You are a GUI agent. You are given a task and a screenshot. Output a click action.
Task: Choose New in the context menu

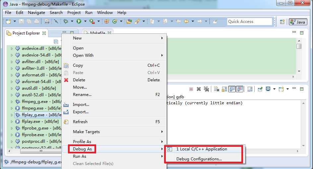pos(114,38)
